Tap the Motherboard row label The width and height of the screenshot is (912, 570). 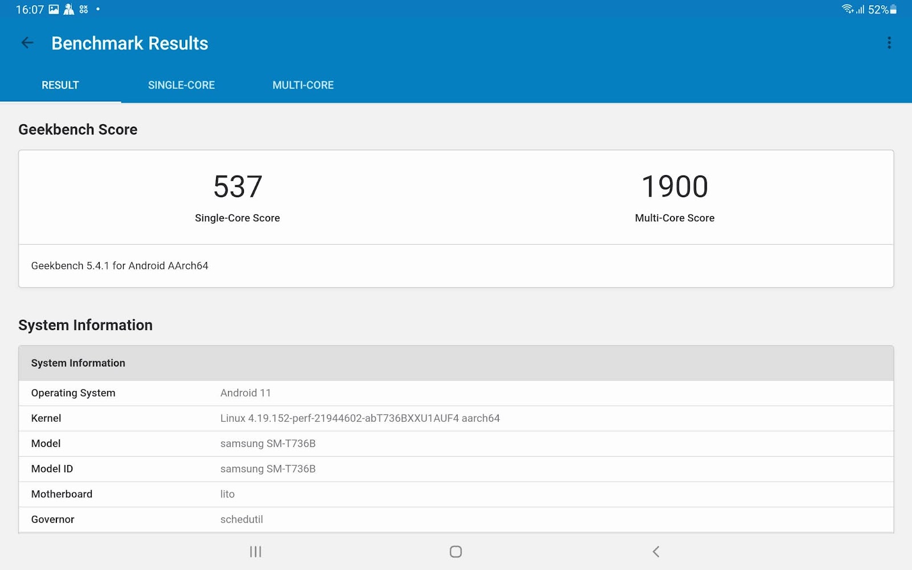[62, 494]
